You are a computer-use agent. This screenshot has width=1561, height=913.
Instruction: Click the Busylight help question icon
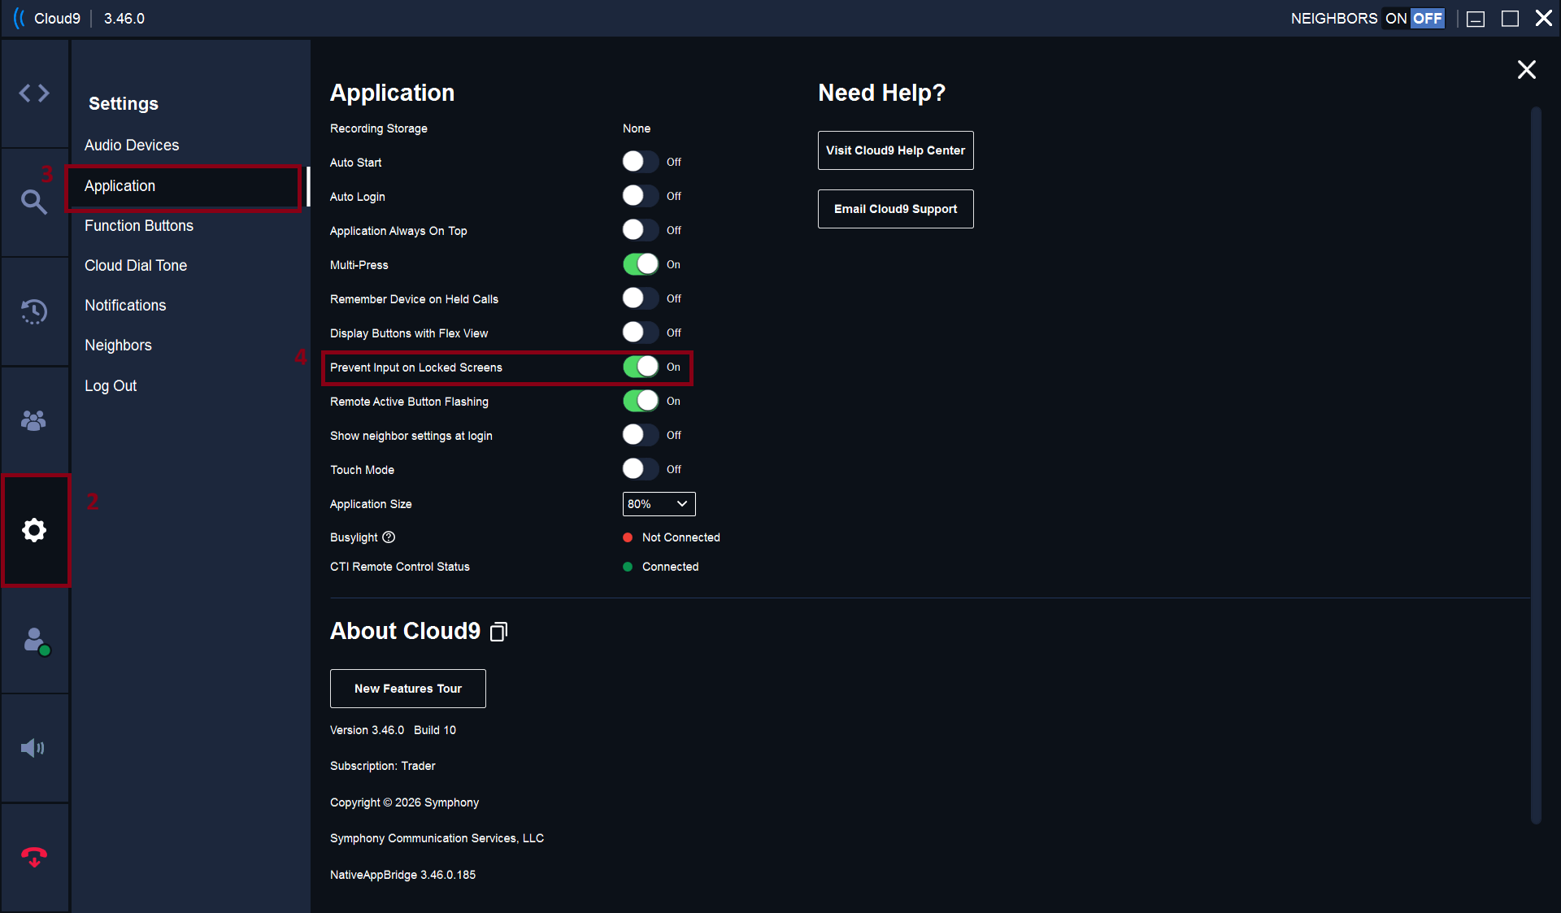(389, 537)
